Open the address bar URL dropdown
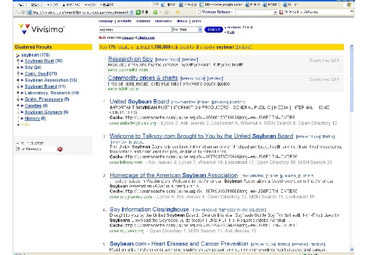Screen dimensions: 369x255 point(132,12)
